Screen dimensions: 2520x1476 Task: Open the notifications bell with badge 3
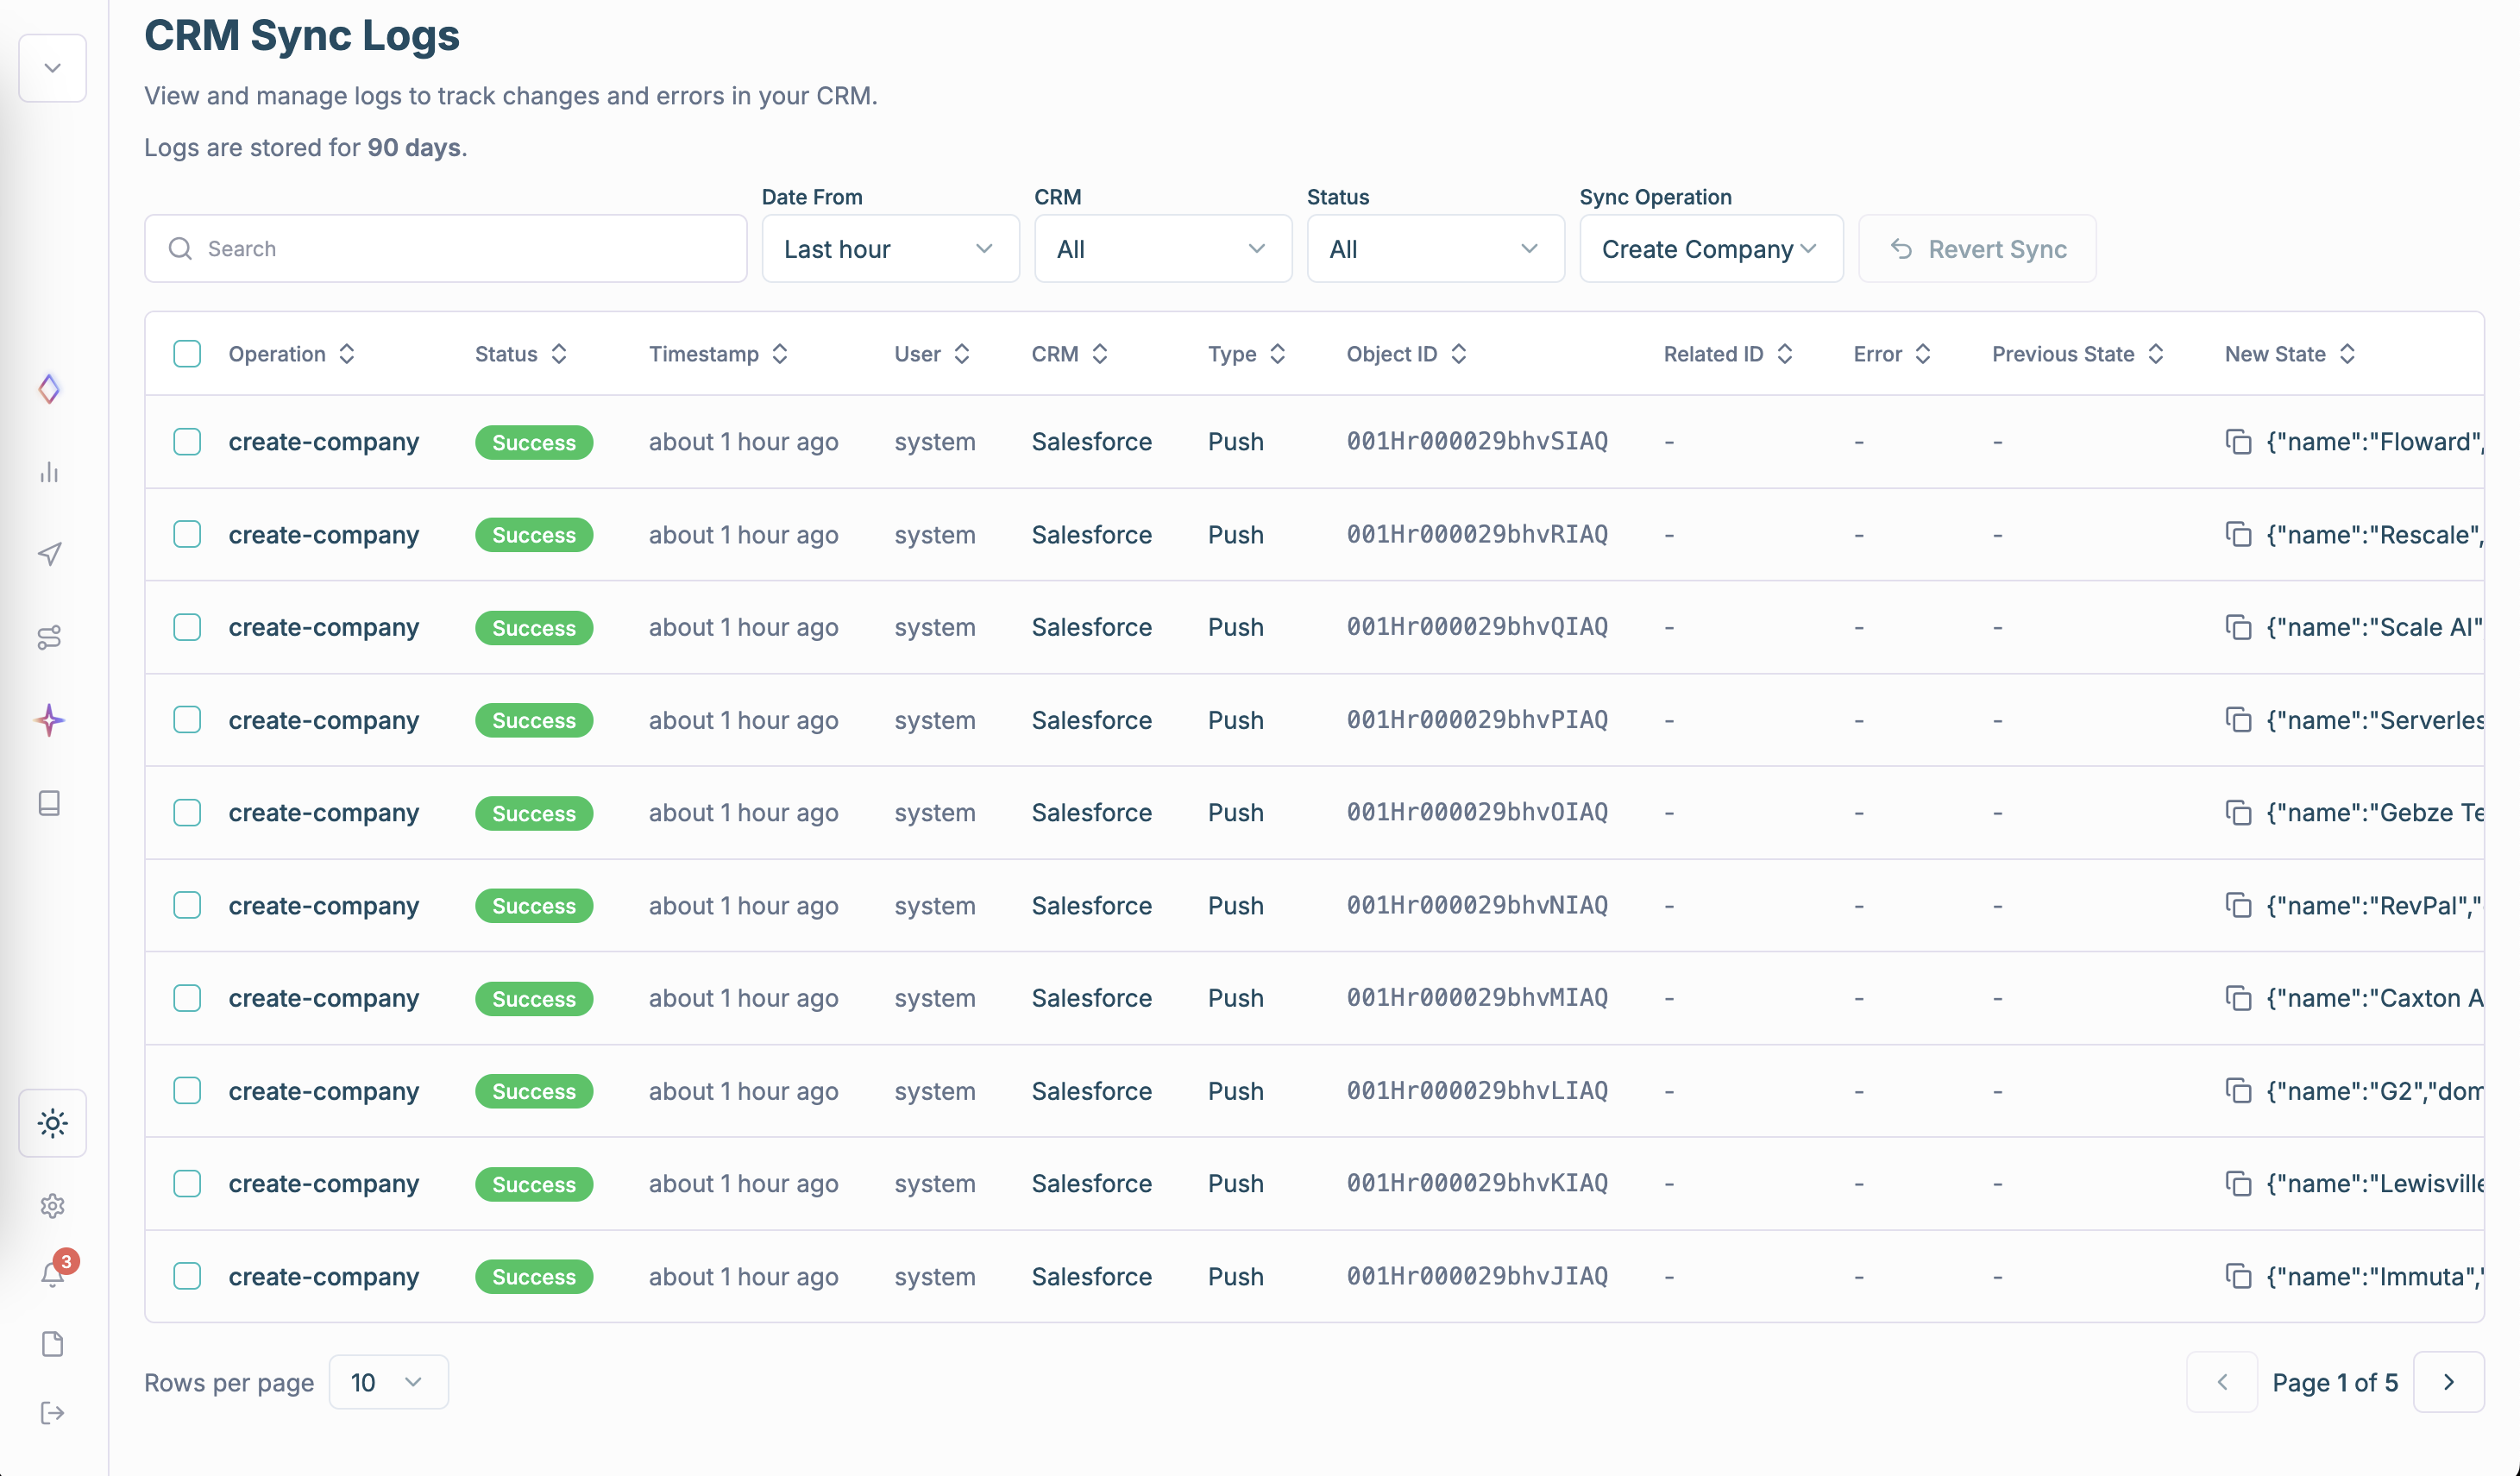click(53, 1273)
